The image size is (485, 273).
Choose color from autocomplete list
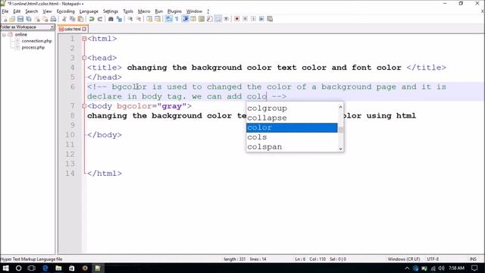click(292, 127)
